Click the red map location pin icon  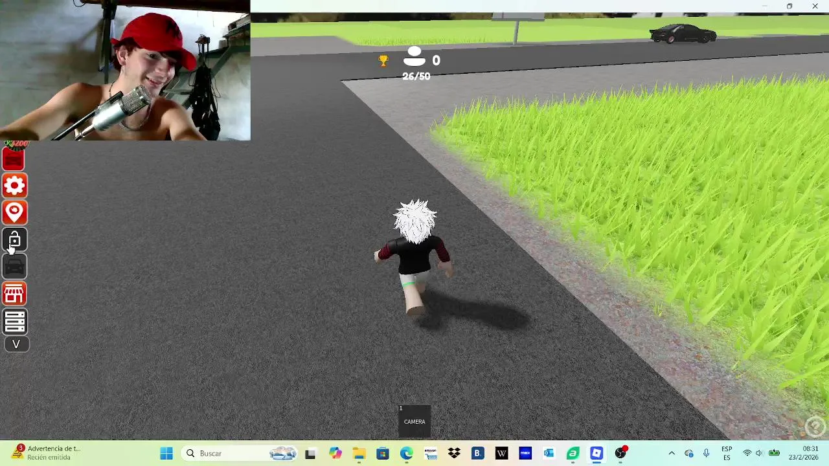15,212
